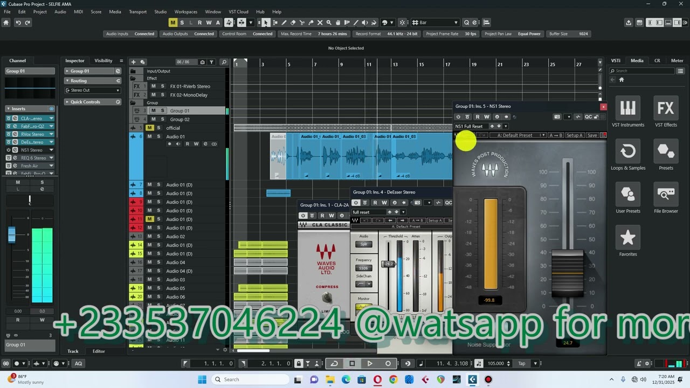
Task: Select the Glue tool
Action: (311, 23)
